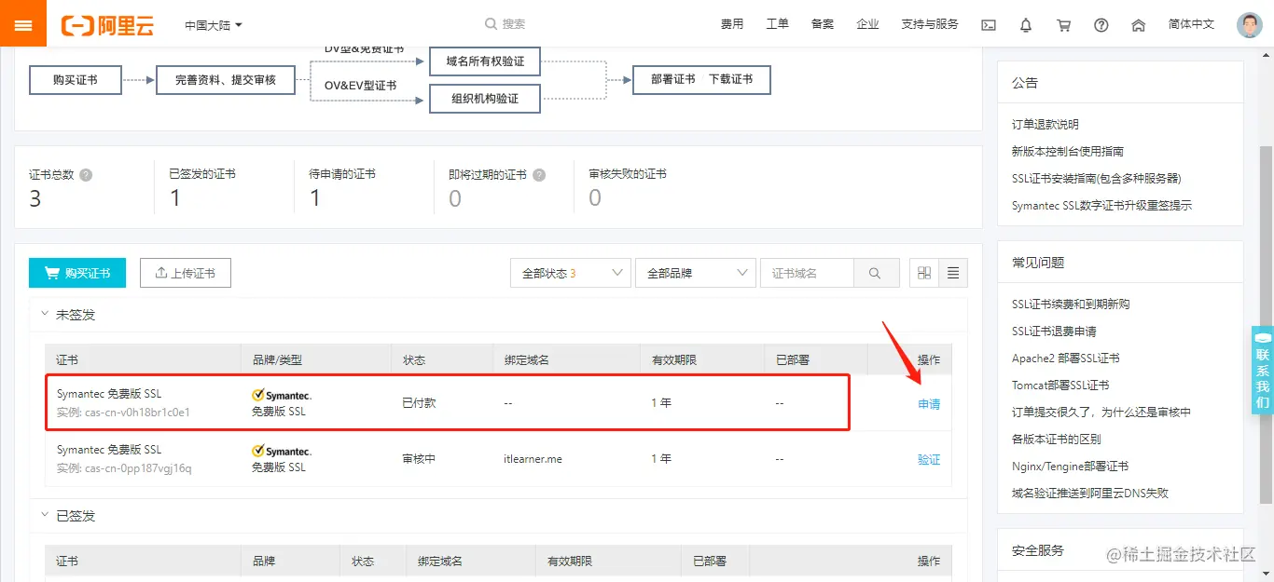1274x582 pixels.
Task: Click the 待申请的证书 count
Action: point(315,197)
